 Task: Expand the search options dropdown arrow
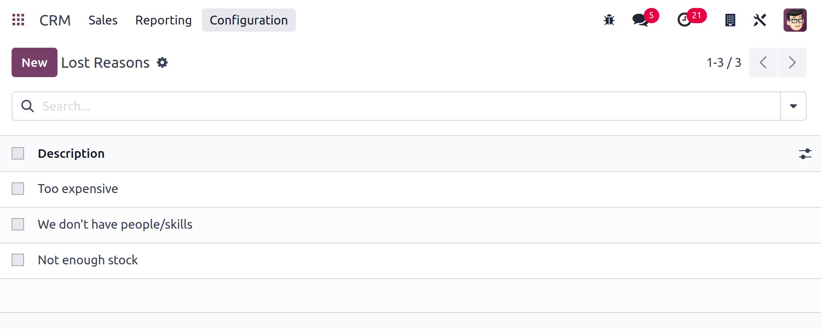click(793, 106)
